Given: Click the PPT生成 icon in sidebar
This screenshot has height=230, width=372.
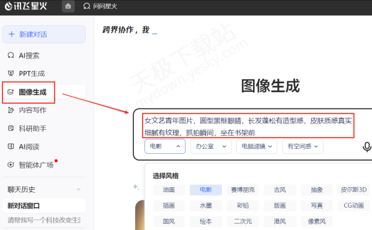Looking at the screenshot, I should [x=11, y=74].
